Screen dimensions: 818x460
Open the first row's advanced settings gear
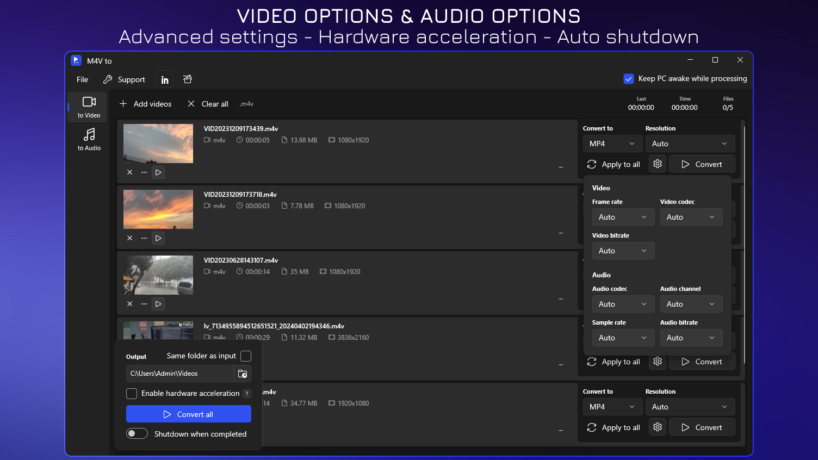658,164
